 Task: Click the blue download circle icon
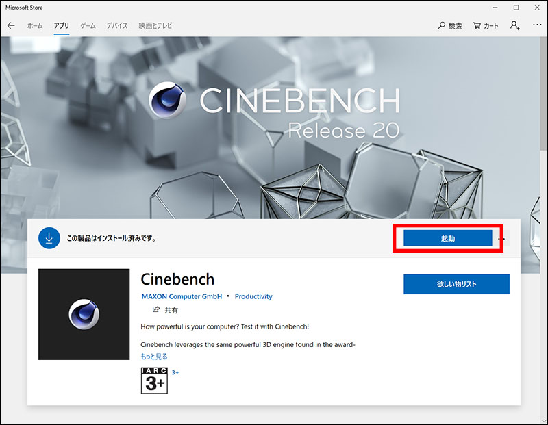(49, 238)
